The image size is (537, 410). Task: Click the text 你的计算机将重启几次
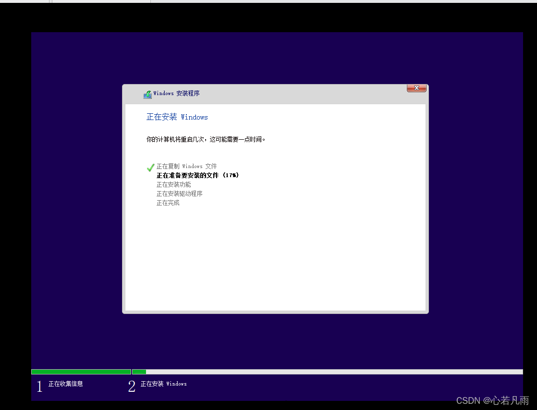(x=175, y=139)
